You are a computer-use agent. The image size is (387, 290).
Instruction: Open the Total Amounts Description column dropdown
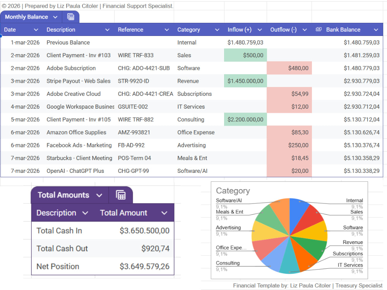coord(85,213)
